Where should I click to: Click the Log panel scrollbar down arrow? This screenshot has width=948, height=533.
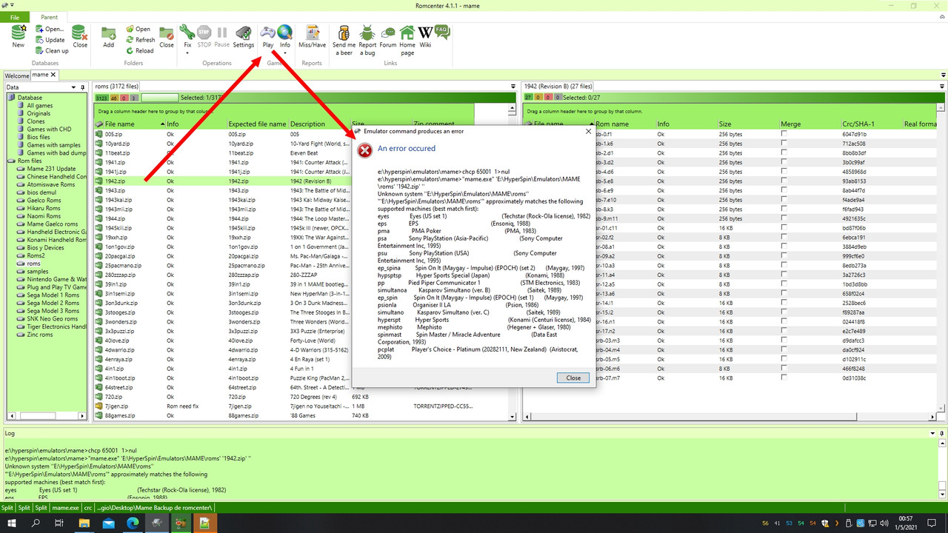pos(943,495)
